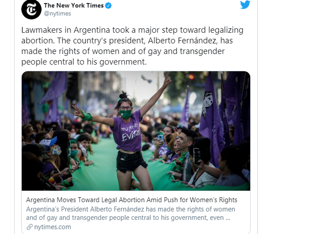Click the woman's green face mask in photo
Viewport: 310px width, 234px height.
point(126,114)
